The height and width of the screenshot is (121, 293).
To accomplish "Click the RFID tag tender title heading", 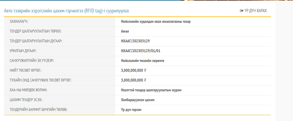I will coord(66,11).
